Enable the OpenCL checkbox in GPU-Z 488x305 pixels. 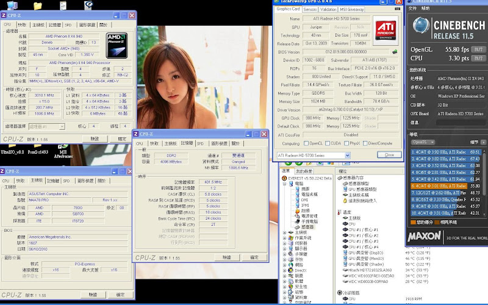pos(306,143)
